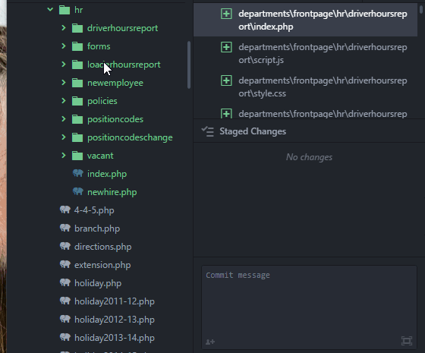Screen dimensions: 425x353
Task: Click the PHP icon beside branch.php
Action: [x=65, y=228]
